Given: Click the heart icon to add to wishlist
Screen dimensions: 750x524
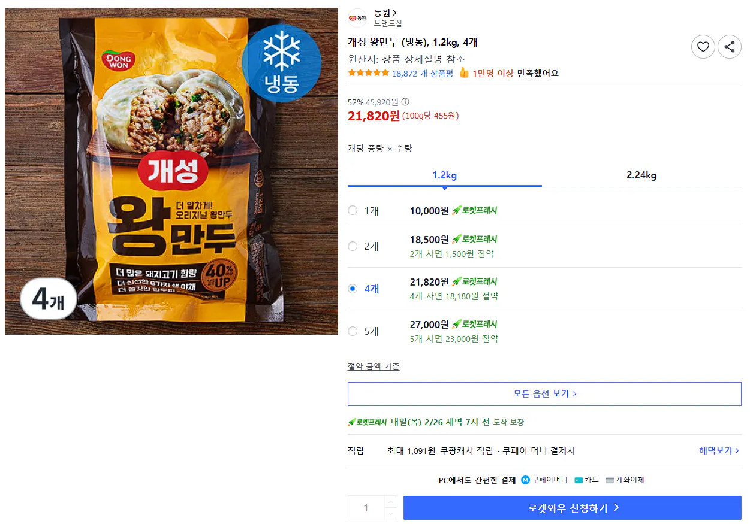Looking at the screenshot, I should [x=703, y=46].
